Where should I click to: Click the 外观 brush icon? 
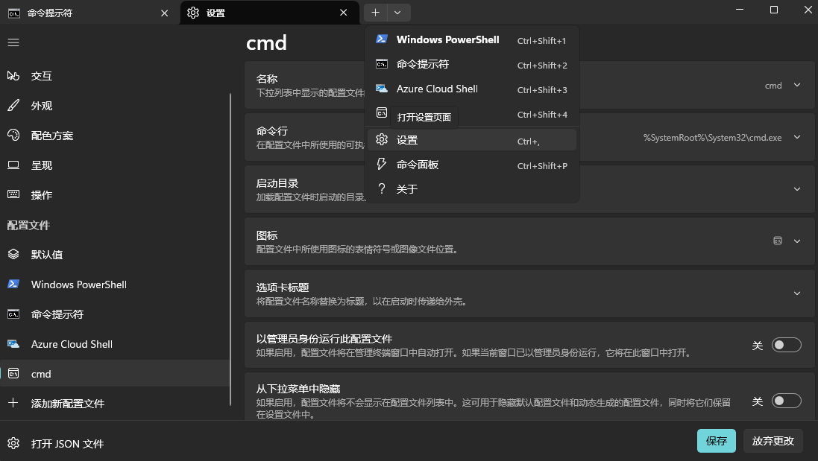tap(13, 106)
